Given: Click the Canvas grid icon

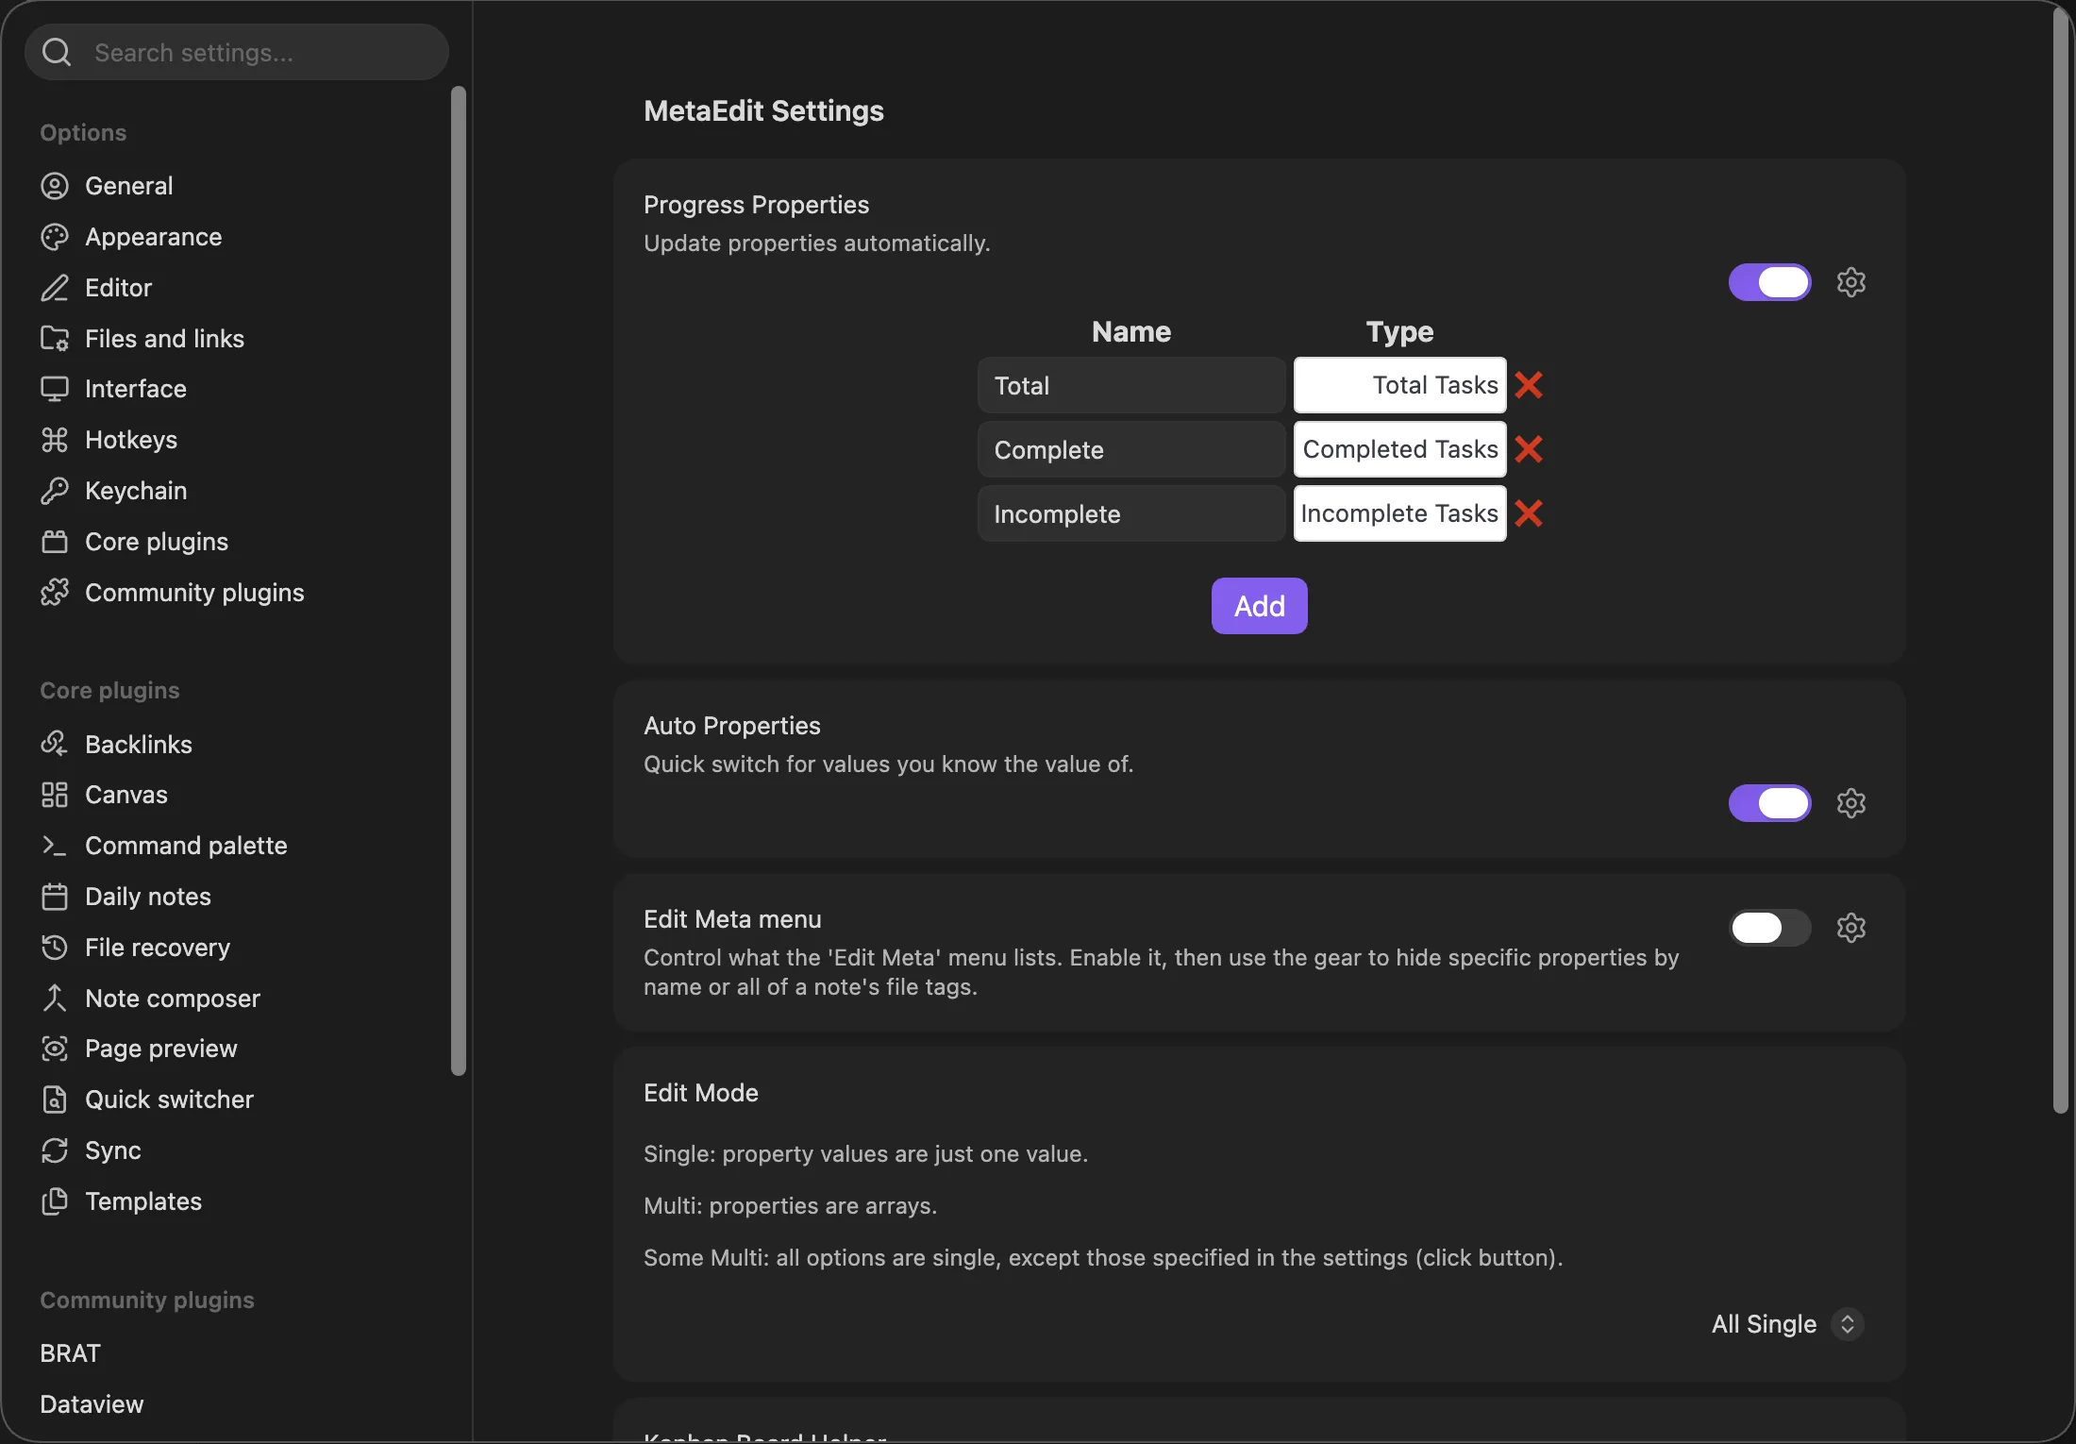Looking at the screenshot, I should (x=55, y=795).
